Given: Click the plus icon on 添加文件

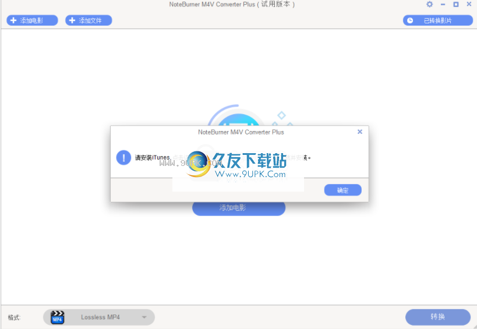Looking at the screenshot, I should pyautogui.click(x=72, y=20).
